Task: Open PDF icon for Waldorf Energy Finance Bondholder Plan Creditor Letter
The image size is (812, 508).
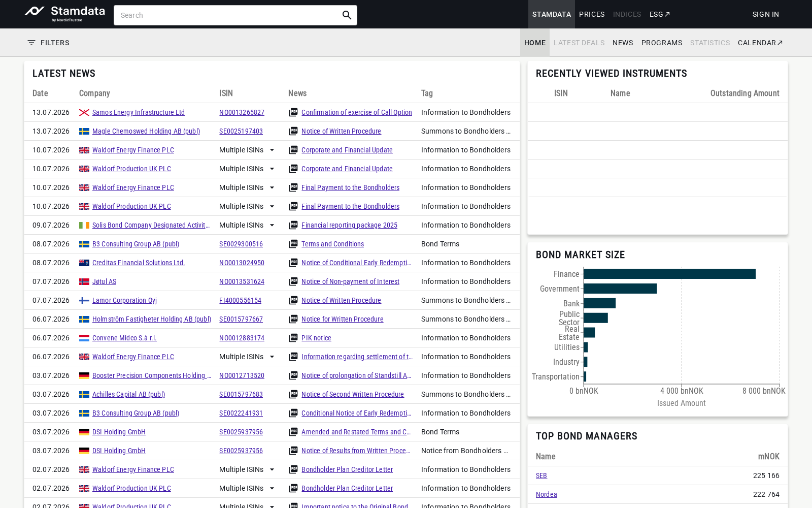Action: tap(293, 469)
